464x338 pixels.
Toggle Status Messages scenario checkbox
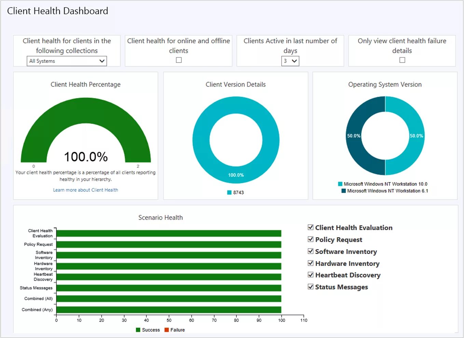tap(311, 287)
